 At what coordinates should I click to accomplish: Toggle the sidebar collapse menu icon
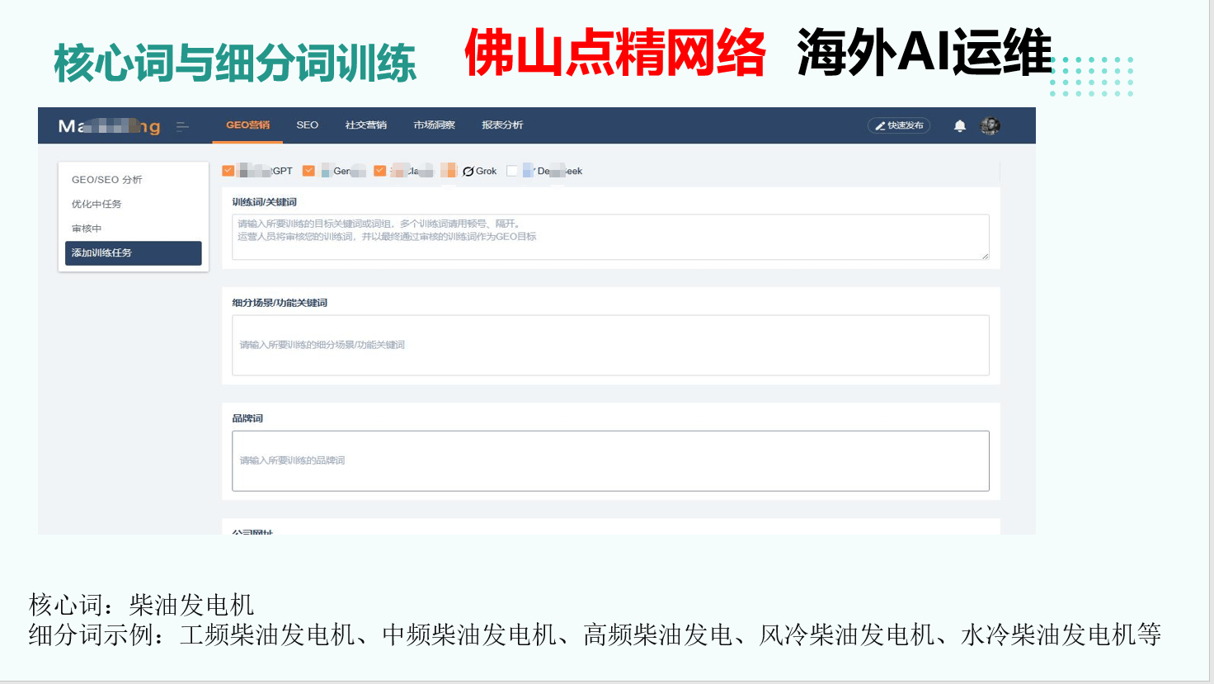click(182, 126)
